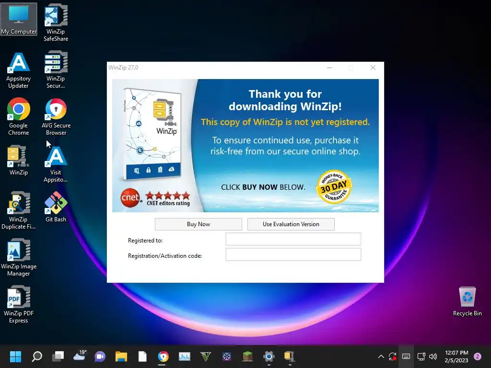This screenshot has height=368, width=491.
Task: Select Google Chrome desktop shortcut
Action: click(x=19, y=117)
